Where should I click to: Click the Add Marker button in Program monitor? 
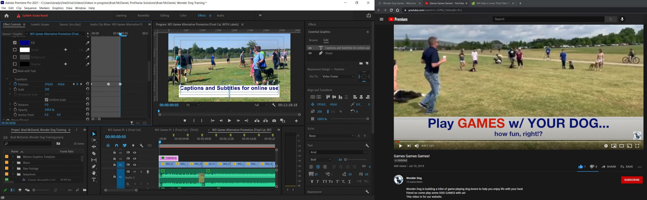click(185, 121)
